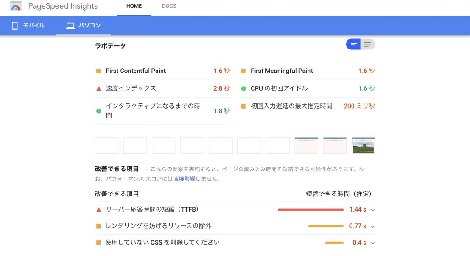Screen dimensions: 470x256
Task: Open the 直接影響 link
Action: pyautogui.click(x=184, y=179)
